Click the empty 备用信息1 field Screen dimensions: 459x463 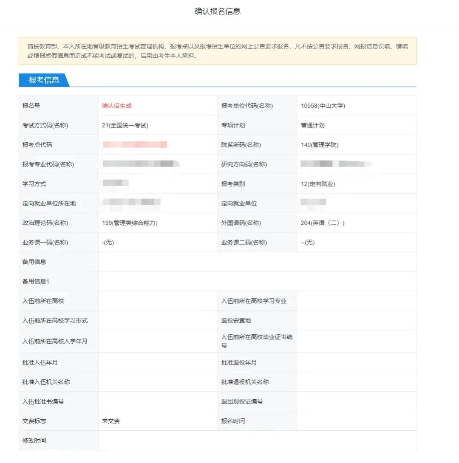coord(257,281)
